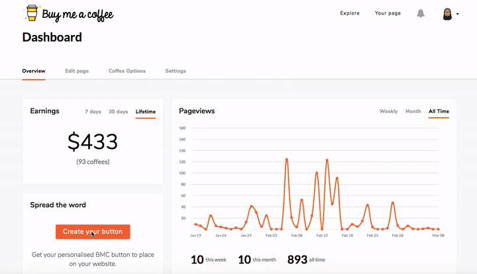Go to Your page link

(x=388, y=13)
